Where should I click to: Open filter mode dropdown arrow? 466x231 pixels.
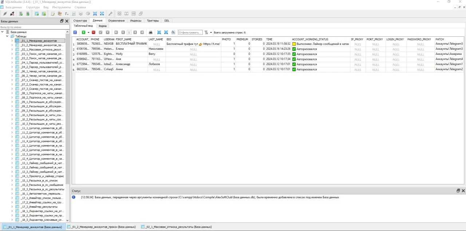coord(211,32)
